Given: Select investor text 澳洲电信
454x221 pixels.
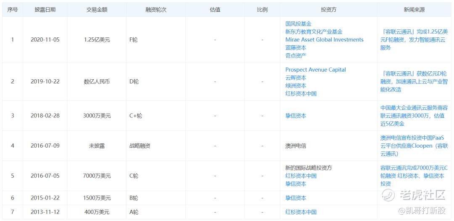Looking at the screenshot, I should pyautogui.click(x=296, y=146).
